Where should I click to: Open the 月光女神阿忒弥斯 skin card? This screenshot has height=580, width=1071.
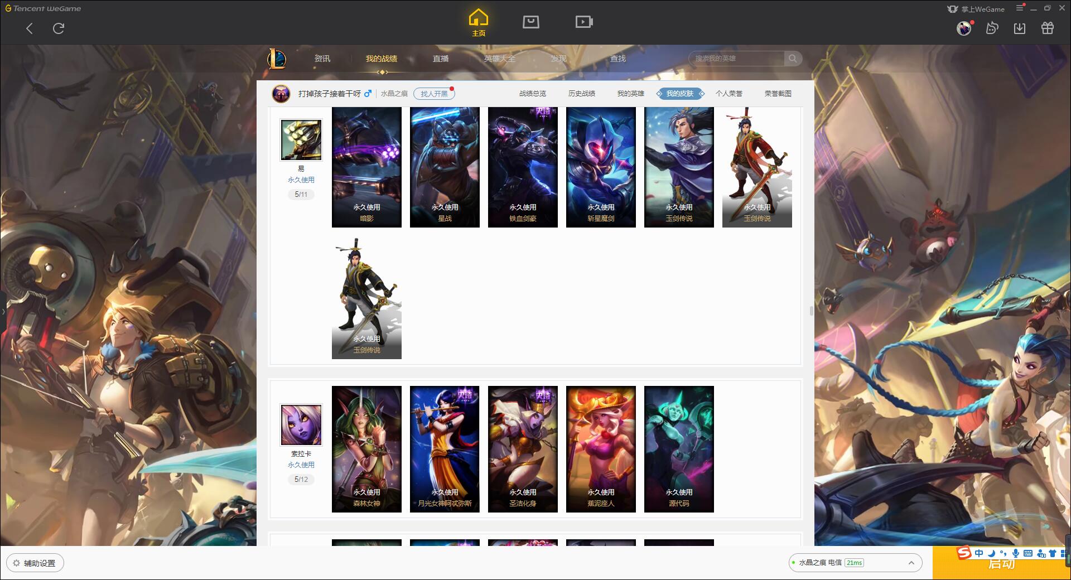445,449
